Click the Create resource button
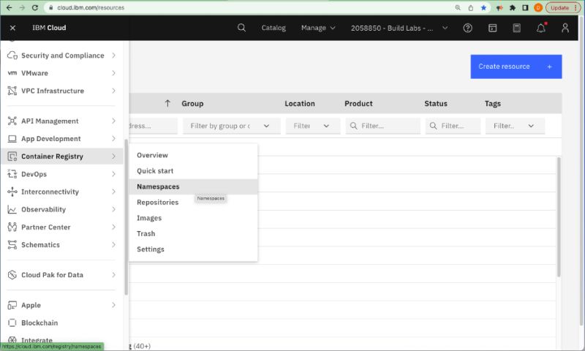This screenshot has width=585, height=351. pyautogui.click(x=516, y=67)
